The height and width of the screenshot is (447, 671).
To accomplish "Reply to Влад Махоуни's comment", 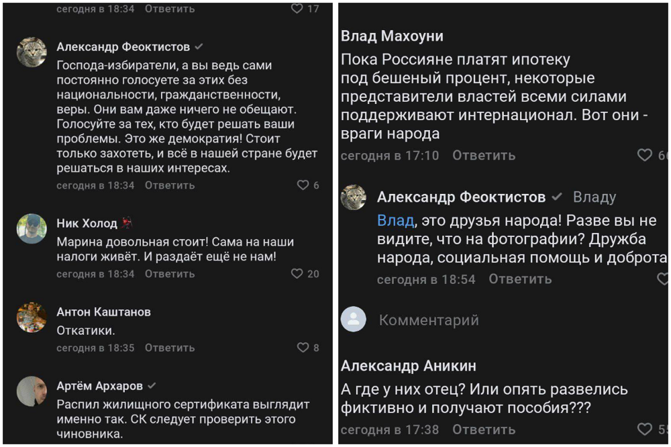I will tap(484, 156).
